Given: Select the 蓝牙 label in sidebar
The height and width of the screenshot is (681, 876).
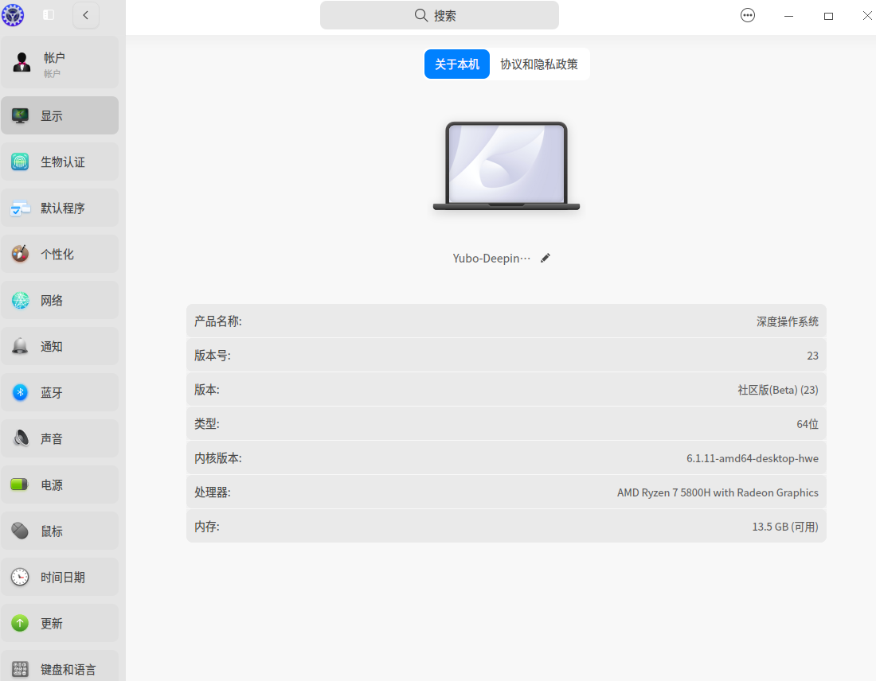Looking at the screenshot, I should [x=52, y=393].
